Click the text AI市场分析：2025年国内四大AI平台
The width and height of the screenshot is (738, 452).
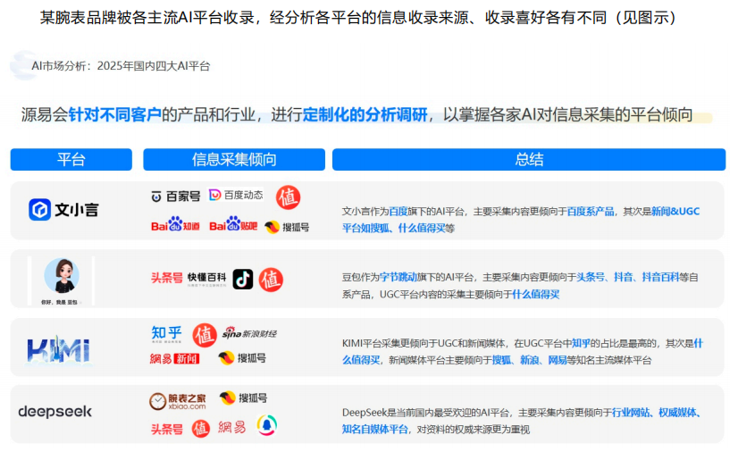pyautogui.click(x=121, y=66)
